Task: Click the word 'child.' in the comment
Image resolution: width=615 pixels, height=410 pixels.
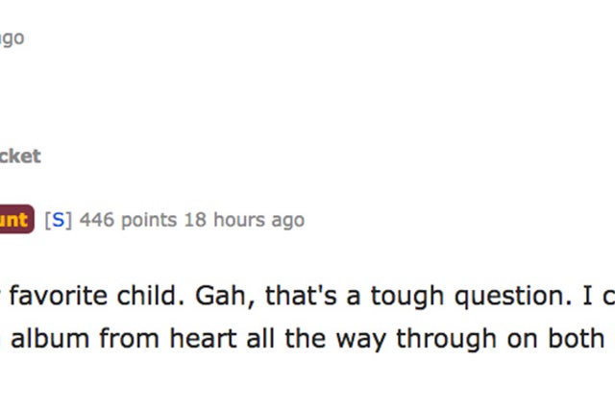Action: (151, 296)
